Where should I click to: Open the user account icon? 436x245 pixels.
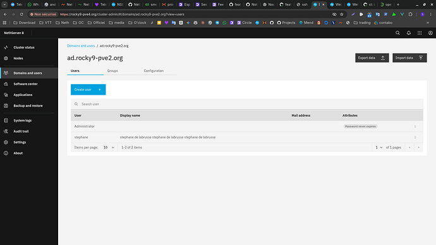coord(430,33)
